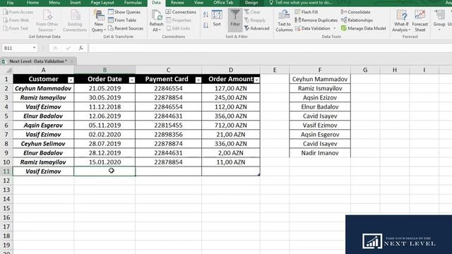The image size is (452, 254).
Task: Select Ceyhun Selimov cell
Action: point(43,144)
